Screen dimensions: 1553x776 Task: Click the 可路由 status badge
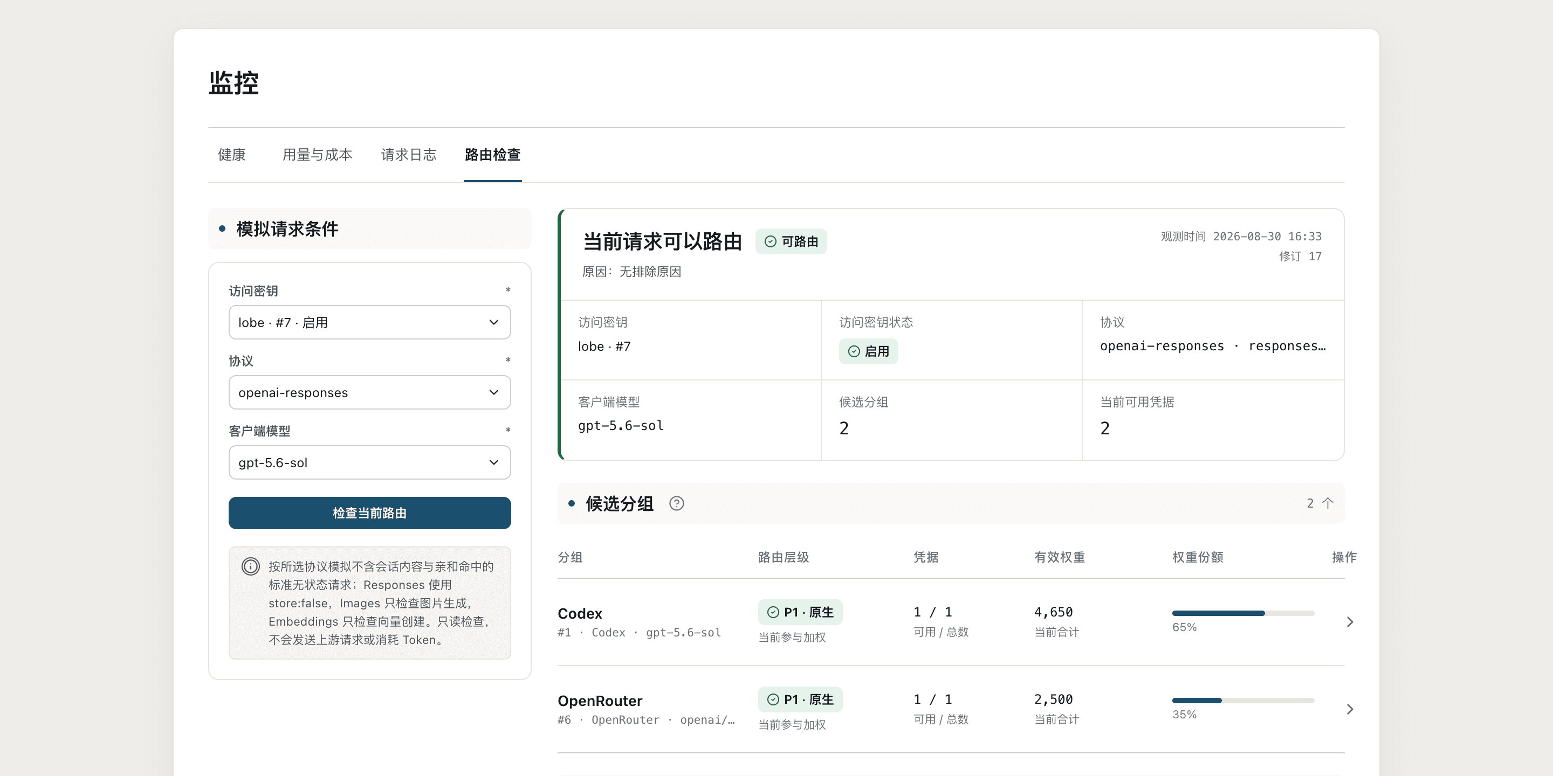pyautogui.click(x=791, y=241)
